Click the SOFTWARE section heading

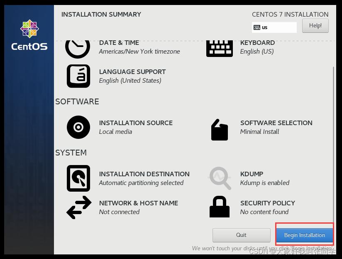[77, 101]
